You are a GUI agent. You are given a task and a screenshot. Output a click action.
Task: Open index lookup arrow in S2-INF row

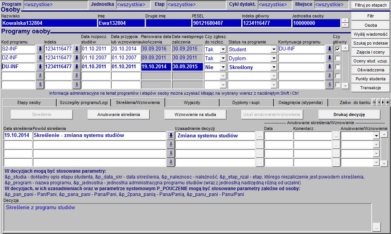pyautogui.click(x=76, y=49)
